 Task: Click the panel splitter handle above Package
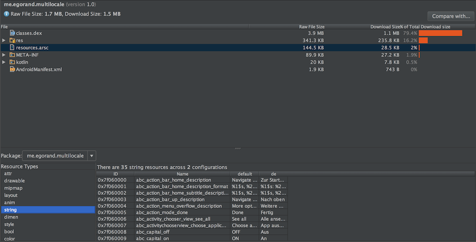click(238, 149)
